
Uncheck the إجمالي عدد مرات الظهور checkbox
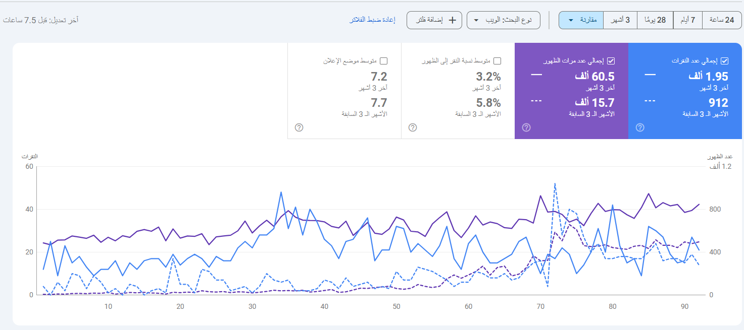pyautogui.click(x=612, y=60)
